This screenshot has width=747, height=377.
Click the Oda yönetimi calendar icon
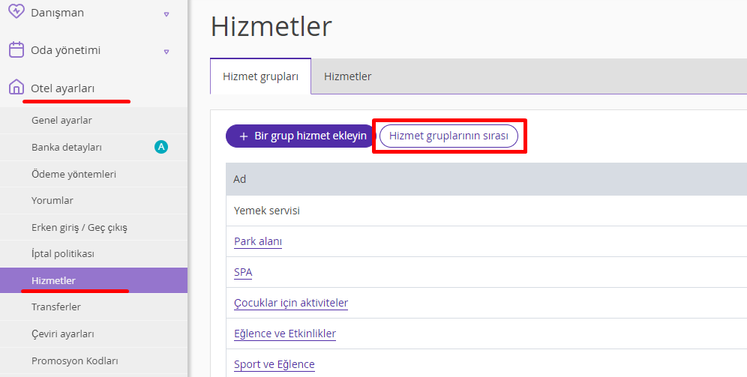16,49
